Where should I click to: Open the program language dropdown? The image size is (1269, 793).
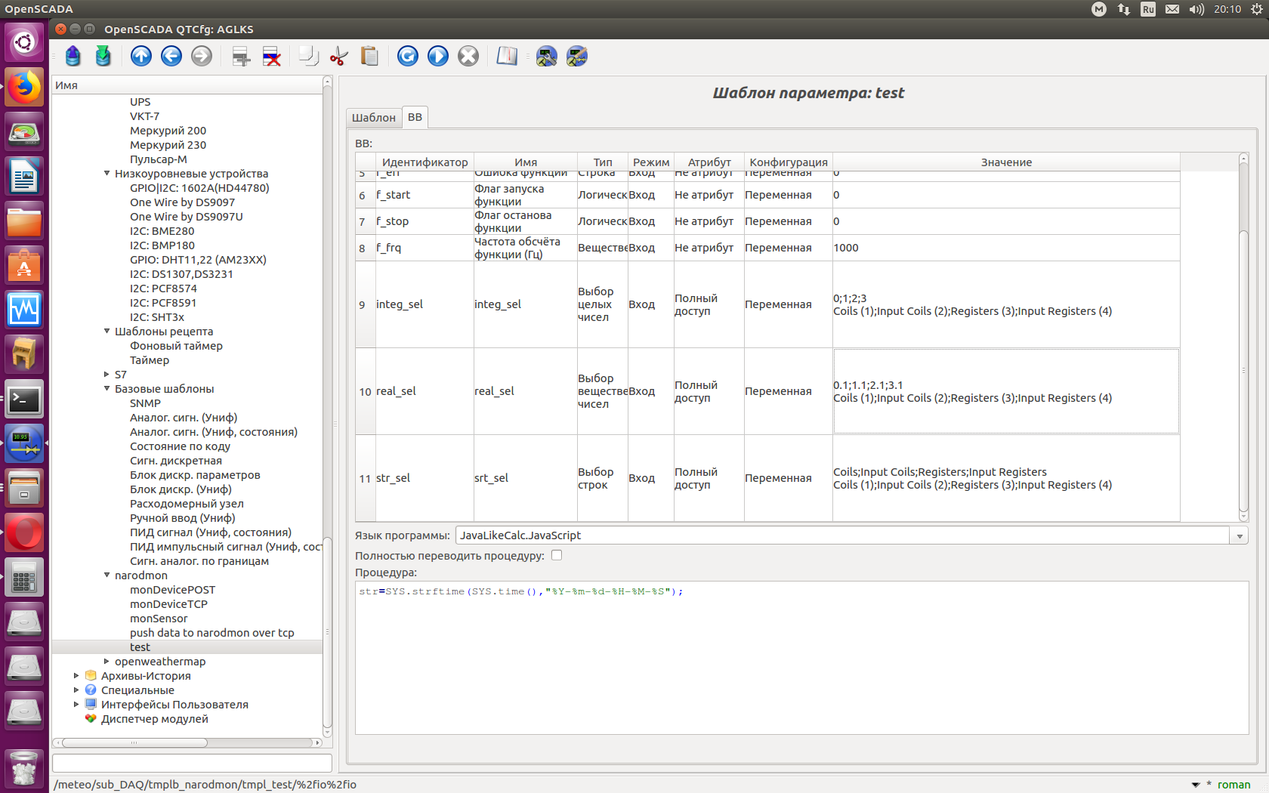[1239, 536]
